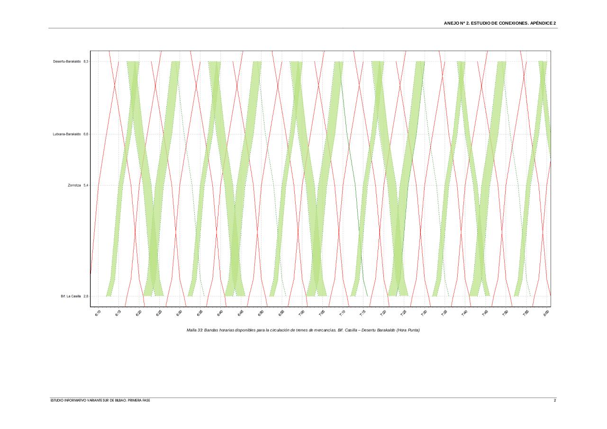Select the 7:50 time axis label
Screen dimensions: 607x429
coord(505,313)
